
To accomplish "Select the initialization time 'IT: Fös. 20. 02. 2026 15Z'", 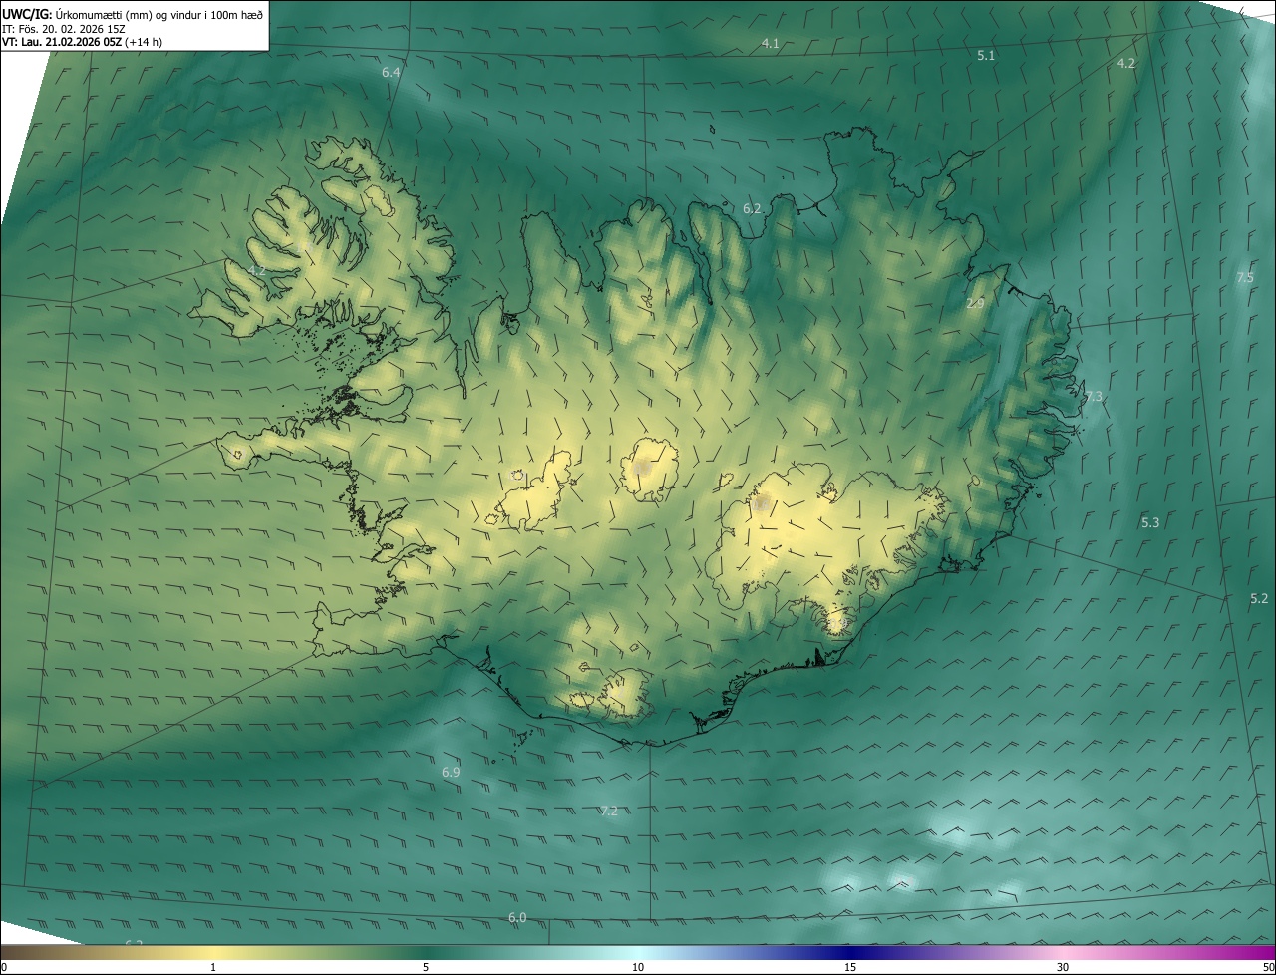I will (64, 29).
